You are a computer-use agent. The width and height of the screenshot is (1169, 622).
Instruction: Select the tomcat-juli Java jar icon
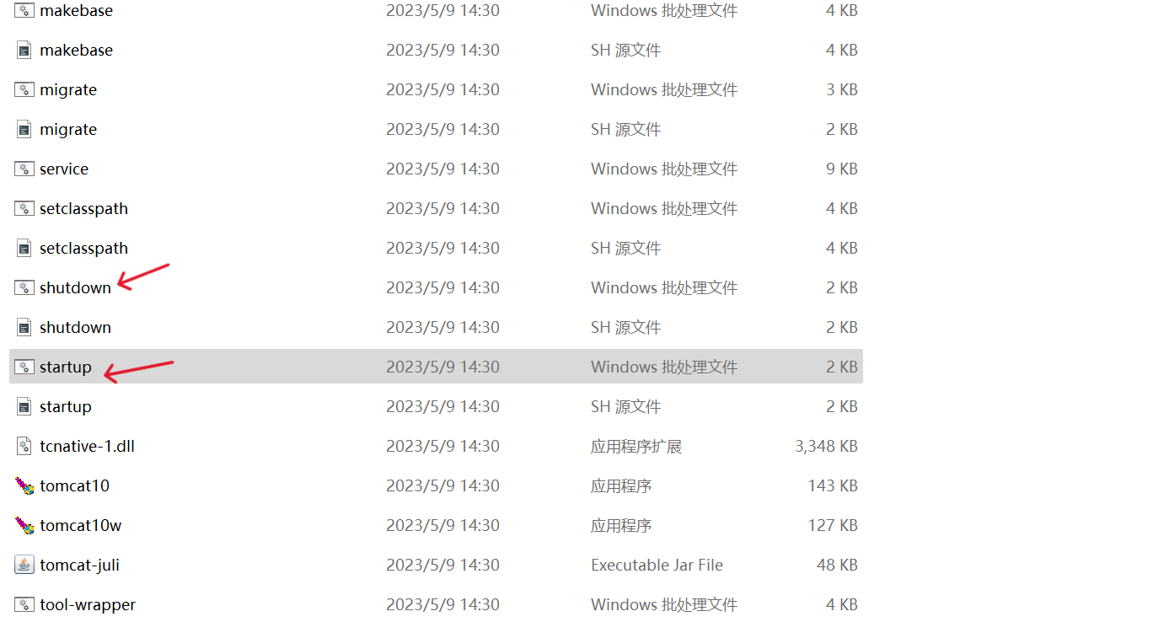coord(24,566)
